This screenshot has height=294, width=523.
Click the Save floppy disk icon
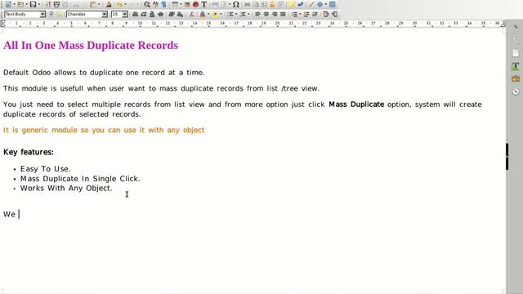[33, 4]
